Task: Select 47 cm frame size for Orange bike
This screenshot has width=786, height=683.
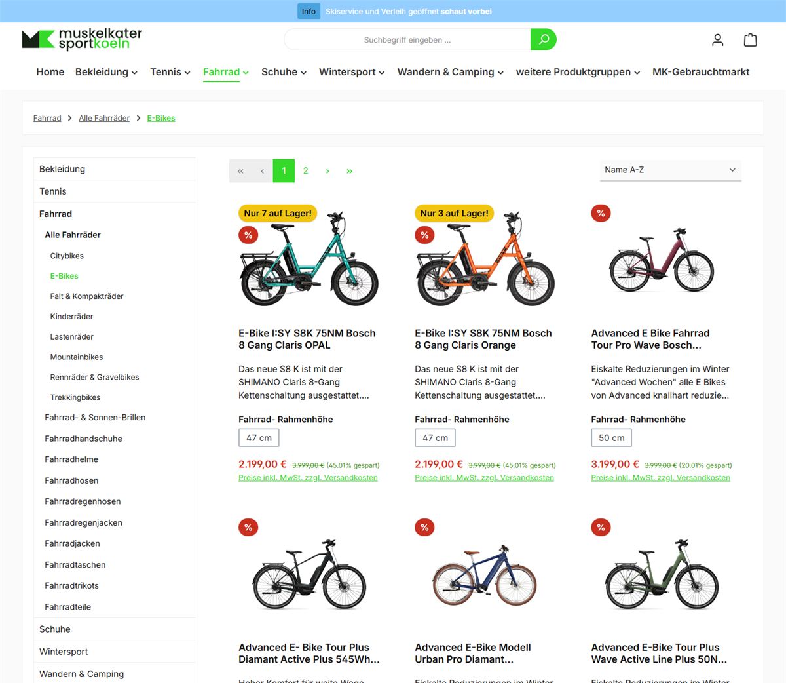Action: (x=435, y=438)
